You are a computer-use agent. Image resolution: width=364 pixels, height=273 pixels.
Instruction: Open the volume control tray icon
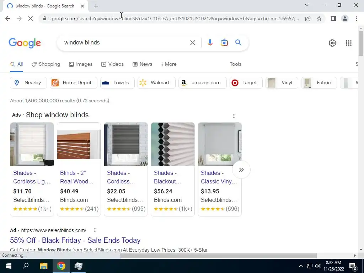(x=318, y=266)
